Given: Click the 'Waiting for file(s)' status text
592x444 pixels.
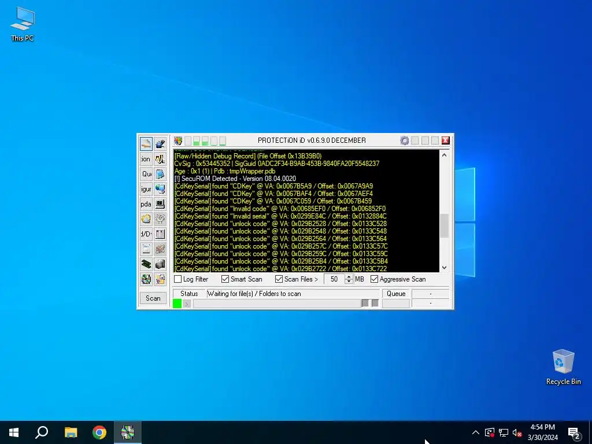Looking at the screenshot, I should (254, 294).
